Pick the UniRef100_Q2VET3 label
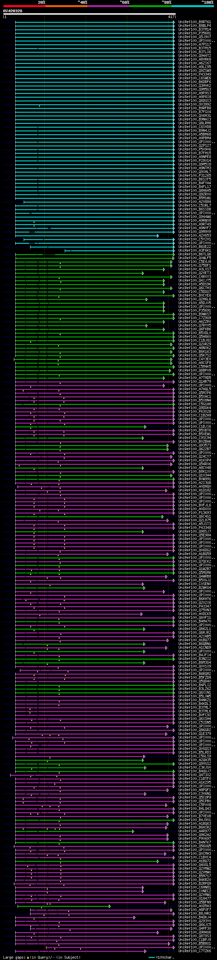The height and width of the screenshot is (960, 217). click(x=195, y=273)
